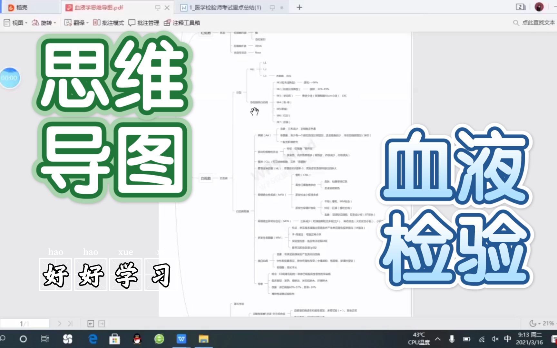Click the 点此查找文本 search field
This screenshot has height=348, width=557.
(538, 23)
